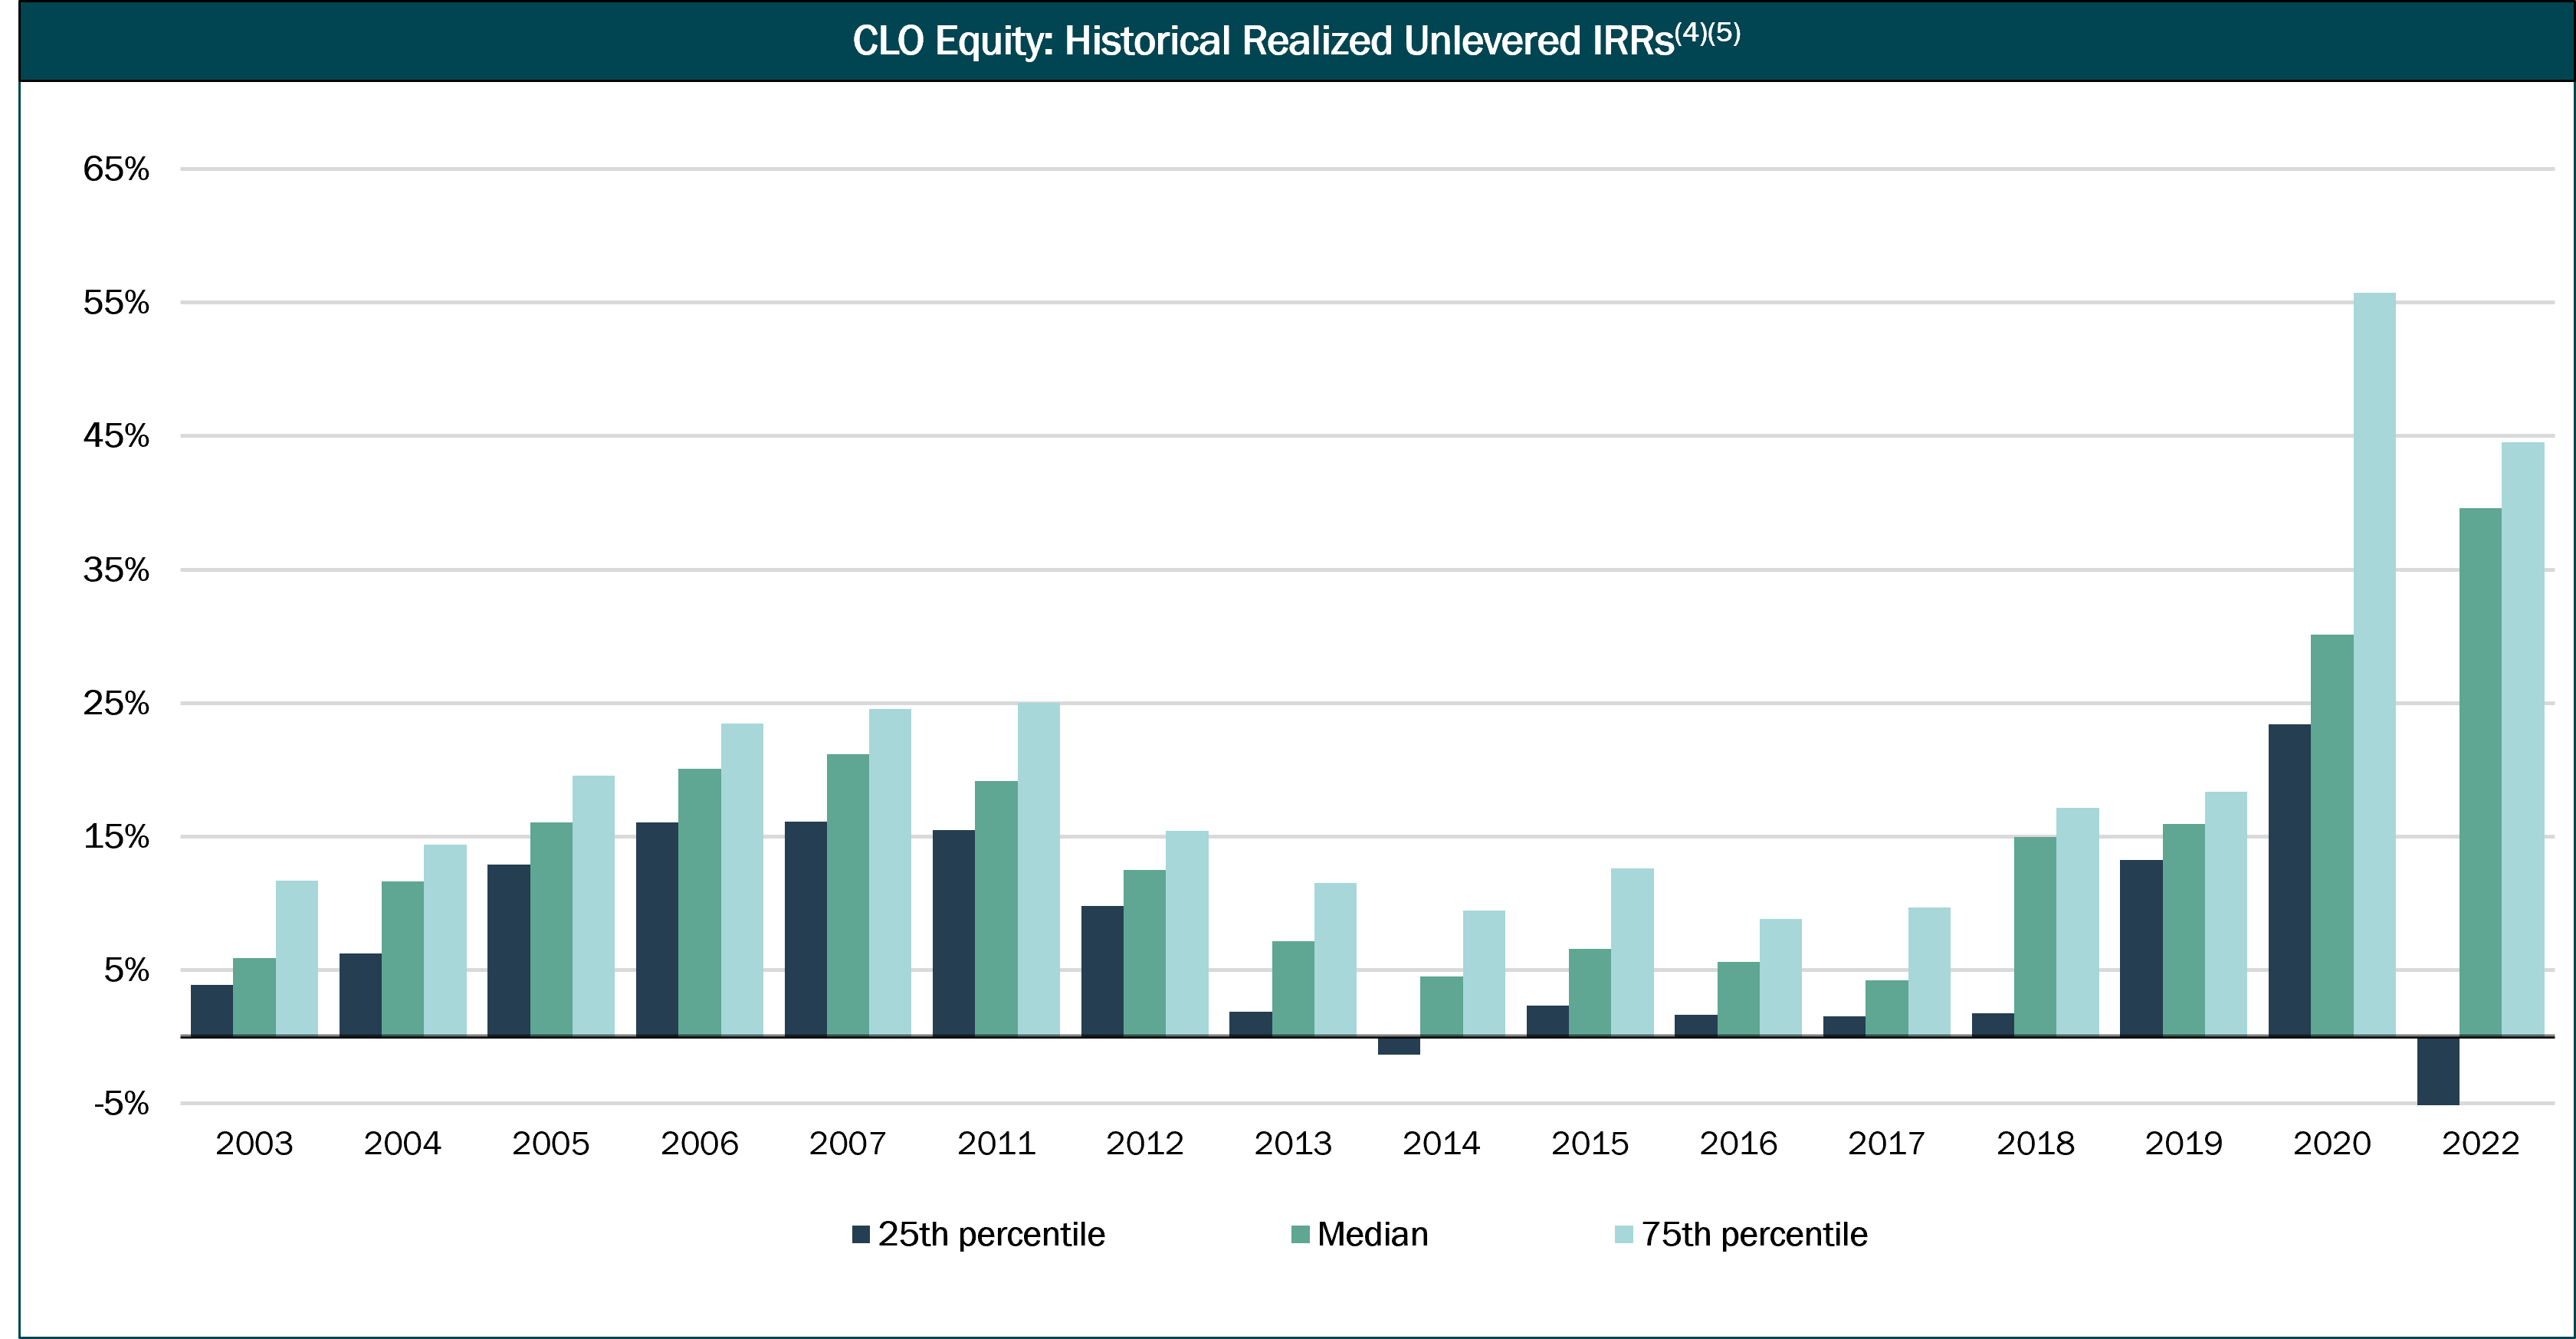Select the 2017 75th percentile bar
This screenshot has height=1339, width=2576.
(x=1929, y=971)
